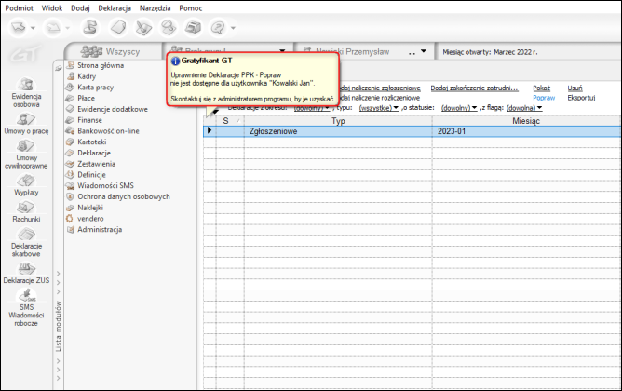Click the Usuń link

[x=575, y=88]
